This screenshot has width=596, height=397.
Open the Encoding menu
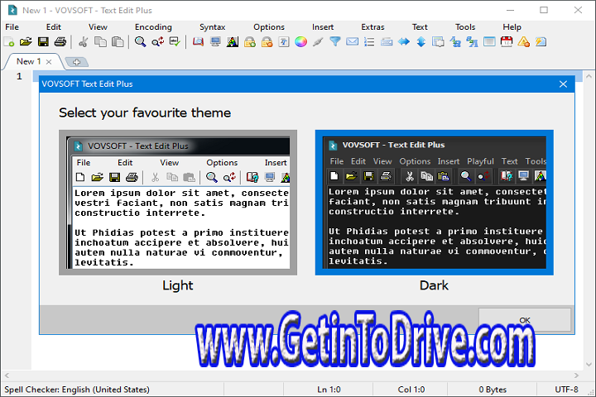[x=153, y=27]
